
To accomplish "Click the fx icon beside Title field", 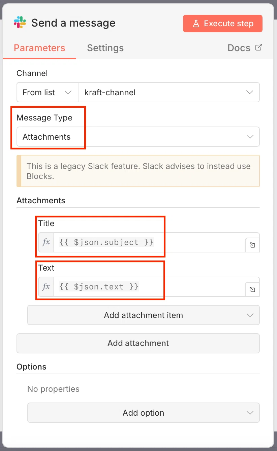I will click(46, 242).
